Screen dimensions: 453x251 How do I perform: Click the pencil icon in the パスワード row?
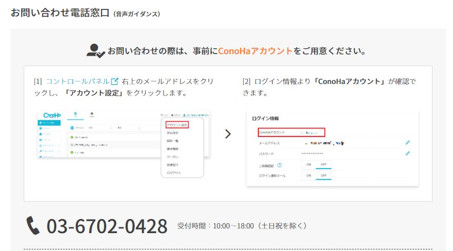tap(408, 153)
